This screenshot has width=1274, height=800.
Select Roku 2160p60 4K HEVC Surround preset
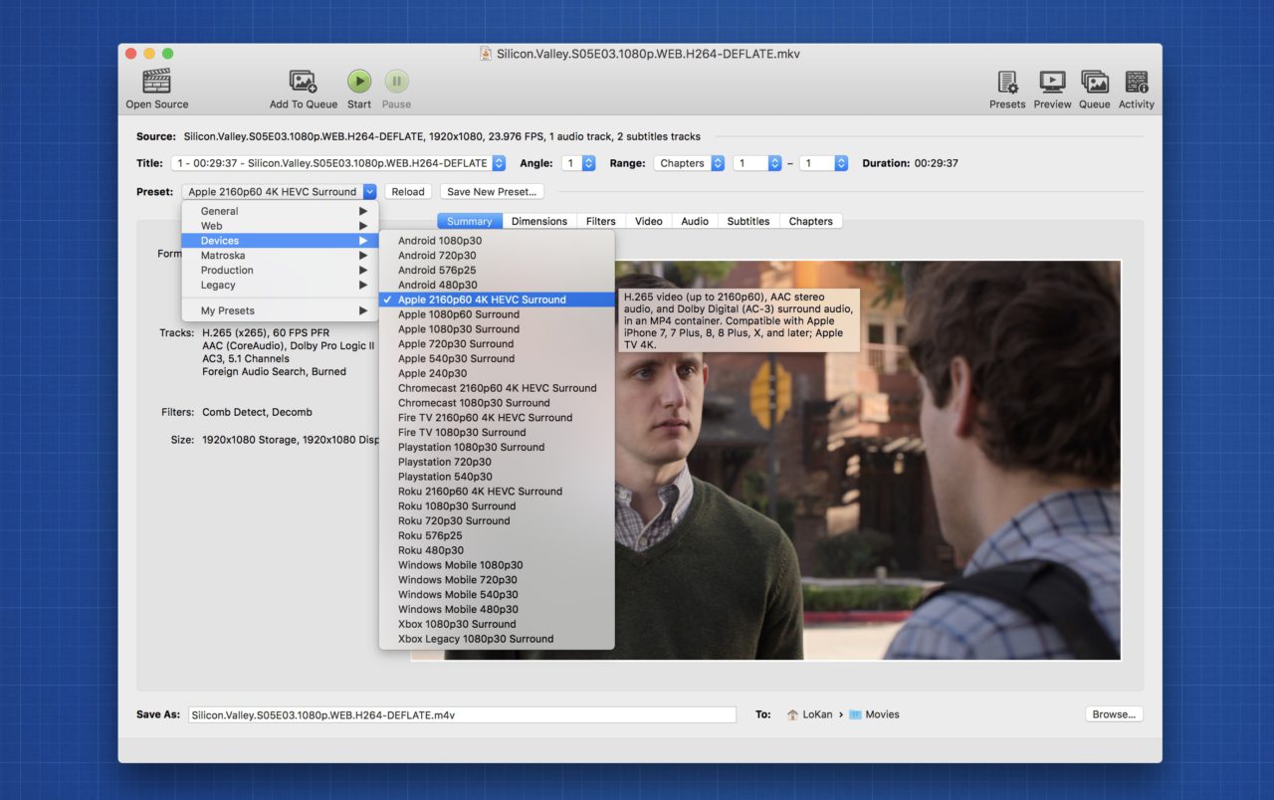pyautogui.click(x=497, y=492)
